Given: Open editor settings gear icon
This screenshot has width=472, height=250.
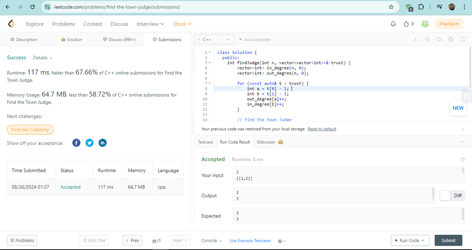Looking at the screenshot, I should pos(451,39).
